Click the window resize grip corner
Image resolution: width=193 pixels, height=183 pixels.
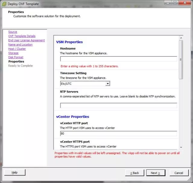click(x=189, y=179)
